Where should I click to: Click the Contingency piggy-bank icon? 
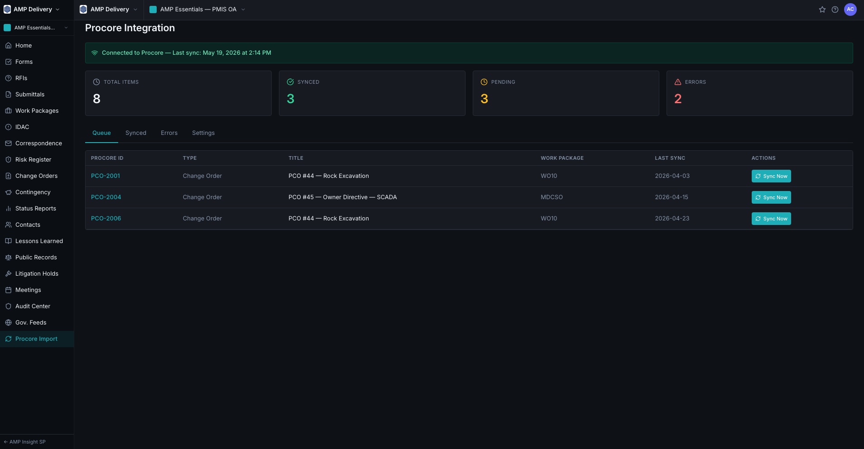tap(8, 192)
